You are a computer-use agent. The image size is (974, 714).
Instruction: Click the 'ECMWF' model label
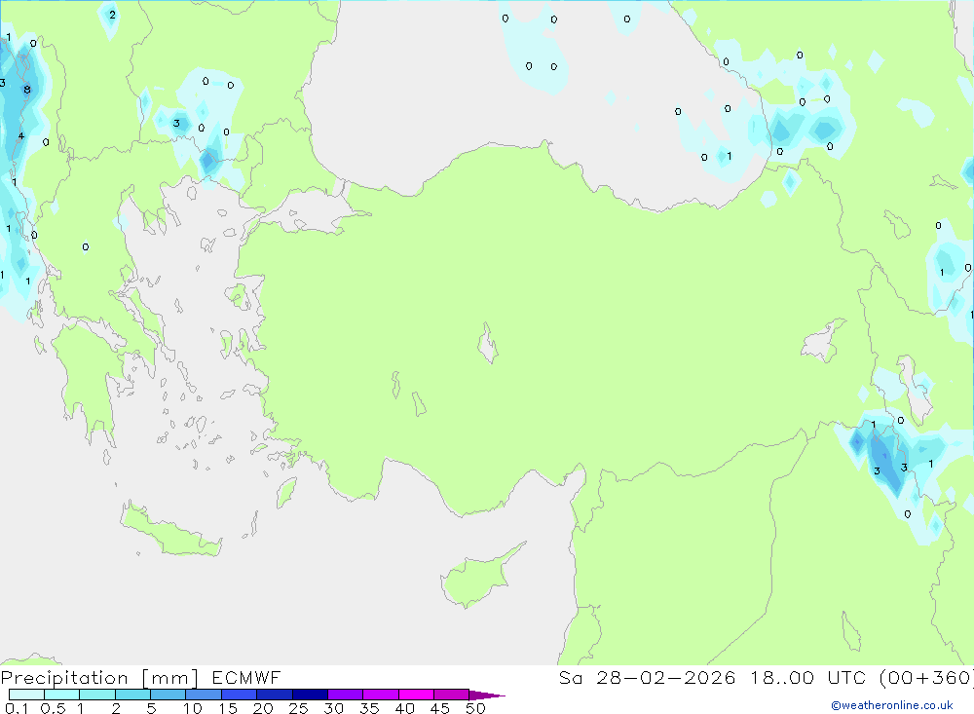pyautogui.click(x=246, y=677)
